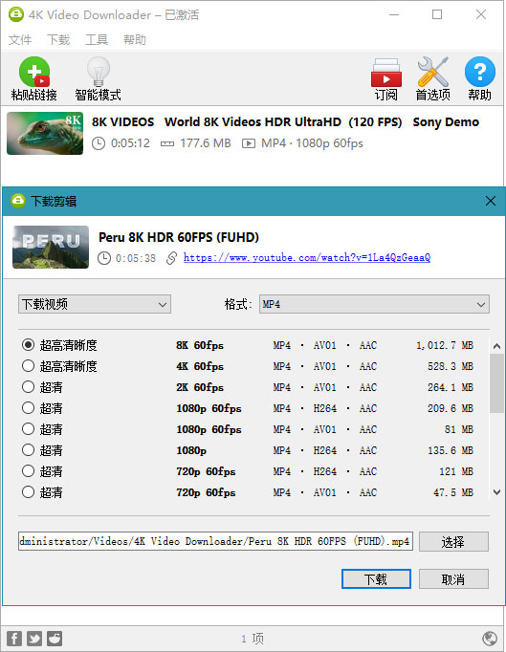Click the 1,012.7 MB size value
This screenshot has height=652, width=506.
pyautogui.click(x=445, y=345)
